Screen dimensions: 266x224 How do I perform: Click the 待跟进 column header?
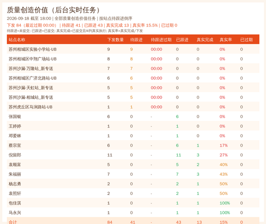pyautogui.click(x=136, y=40)
